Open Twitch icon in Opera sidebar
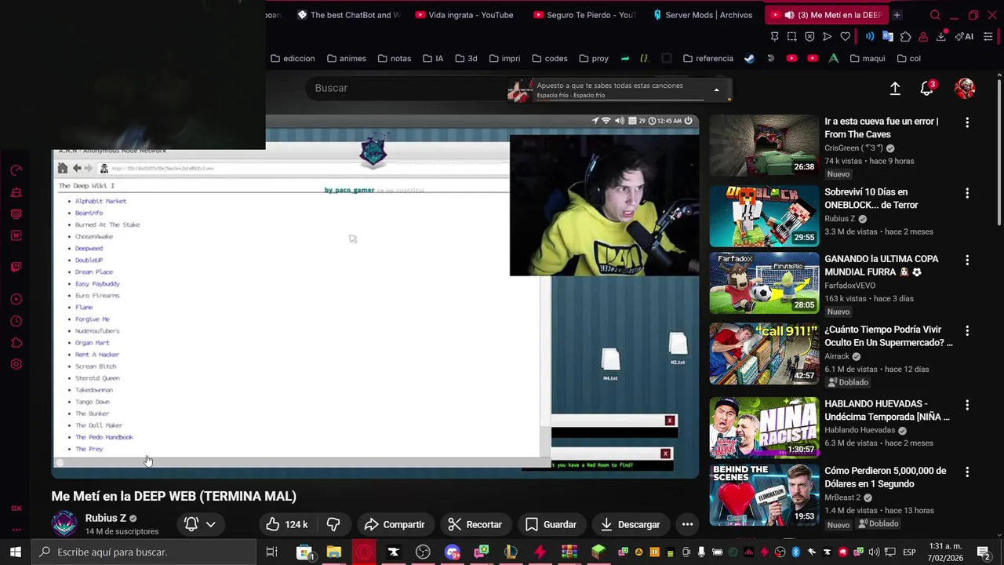1004x565 pixels. [16, 267]
